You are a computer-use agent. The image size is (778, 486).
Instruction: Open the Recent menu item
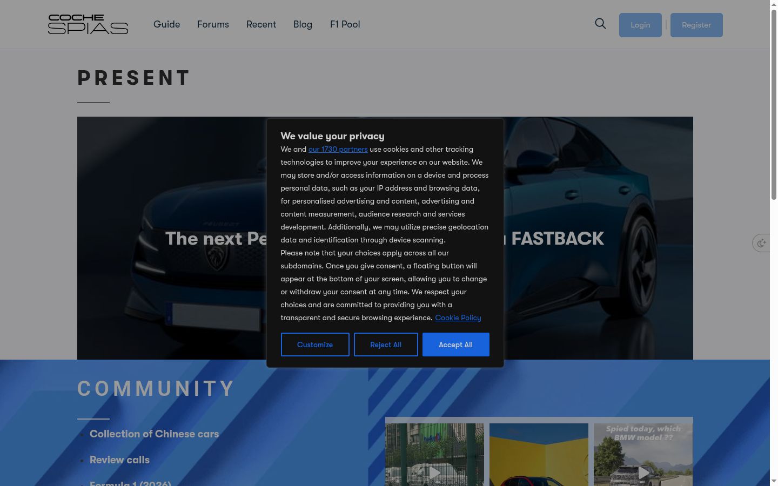[x=261, y=24]
